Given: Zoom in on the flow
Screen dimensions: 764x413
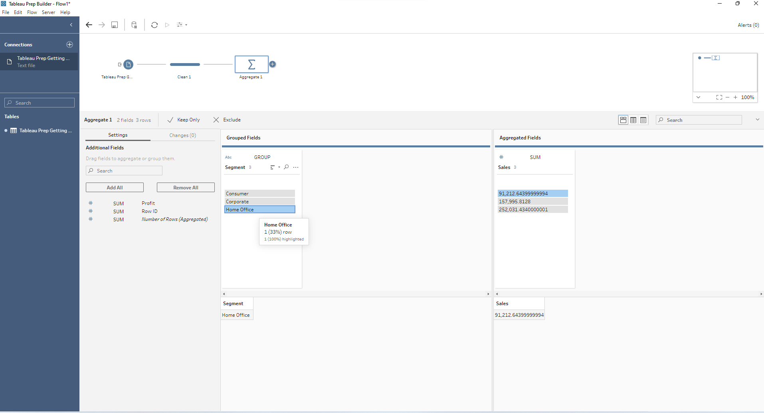Looking at the screenshot, I should (735, 97).
